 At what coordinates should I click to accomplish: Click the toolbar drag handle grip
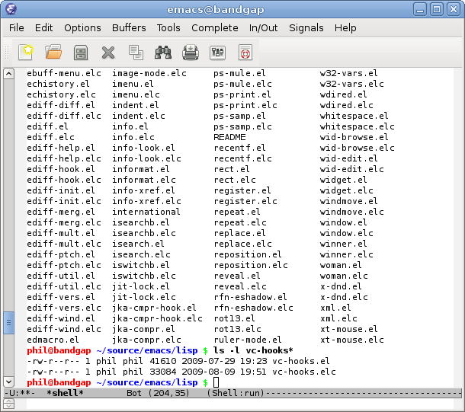pos(7,53)
